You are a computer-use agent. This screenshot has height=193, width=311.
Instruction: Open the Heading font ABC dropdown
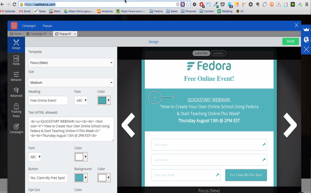coord(81,101)
